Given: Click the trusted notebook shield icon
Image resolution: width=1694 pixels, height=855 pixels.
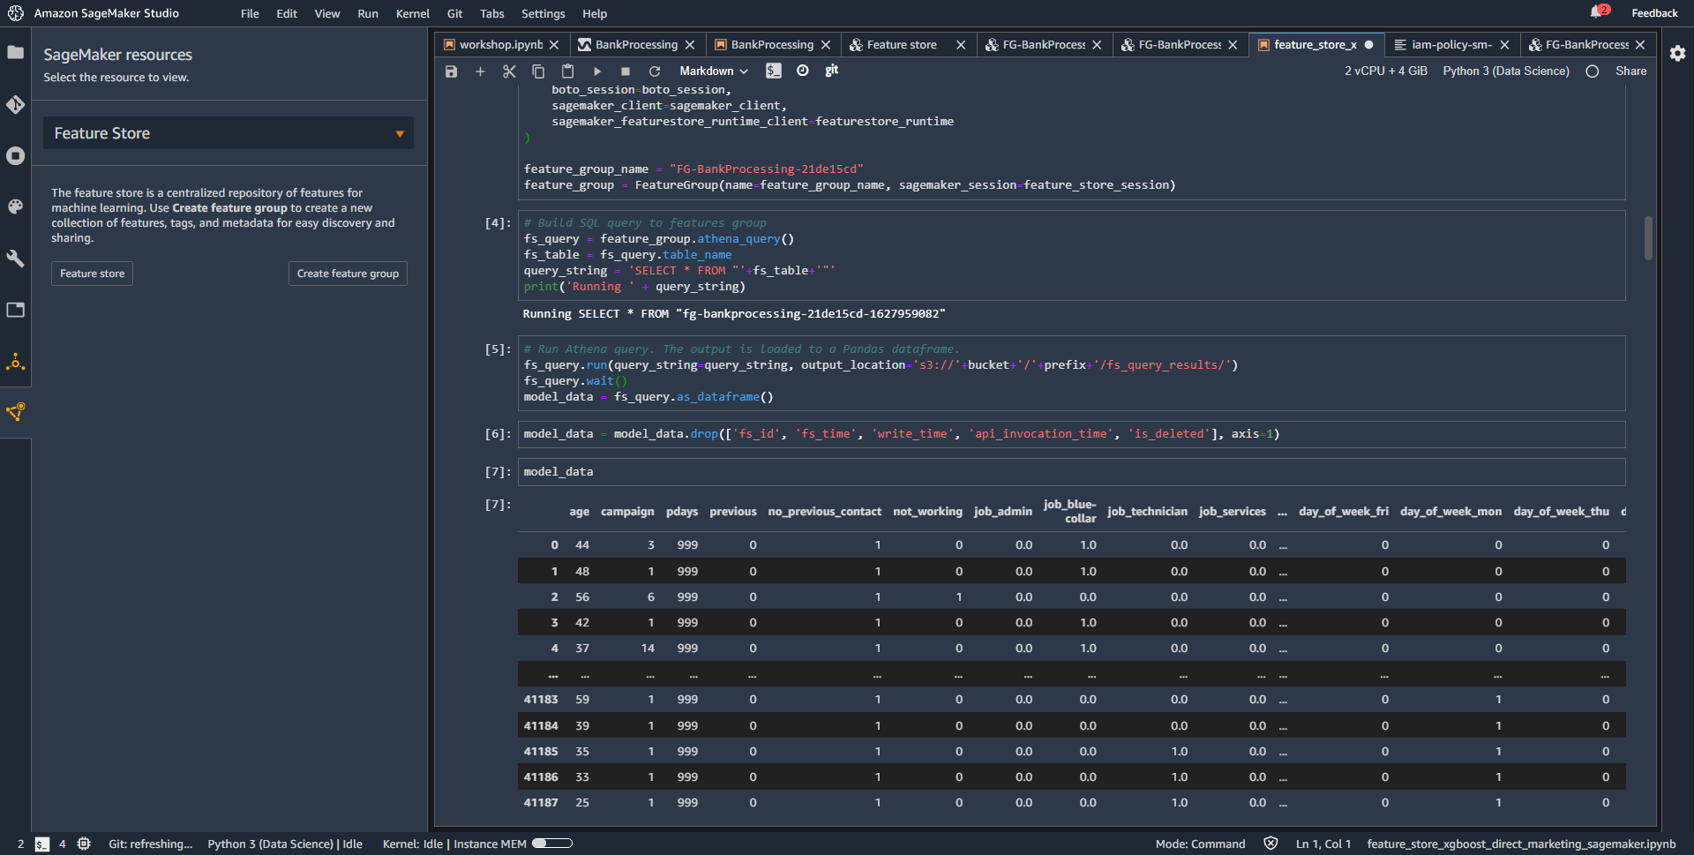Looking at the screenshot, I should [1270, 844].
